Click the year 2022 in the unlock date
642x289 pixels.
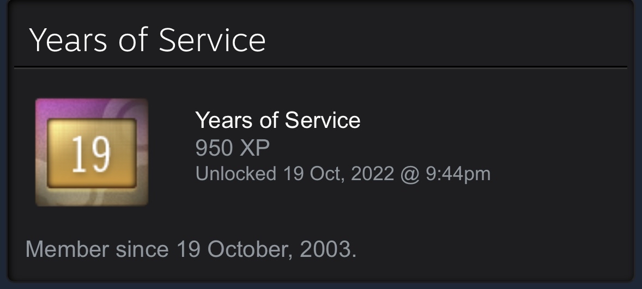click(372, 174)
